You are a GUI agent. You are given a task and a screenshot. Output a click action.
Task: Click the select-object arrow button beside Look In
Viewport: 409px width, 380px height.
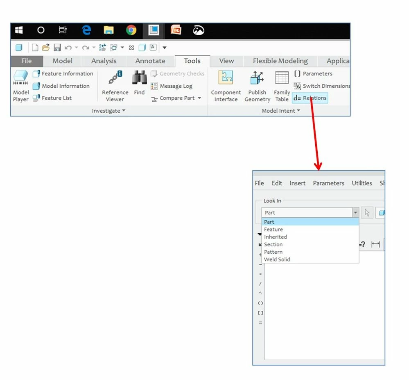click(367, 213)
